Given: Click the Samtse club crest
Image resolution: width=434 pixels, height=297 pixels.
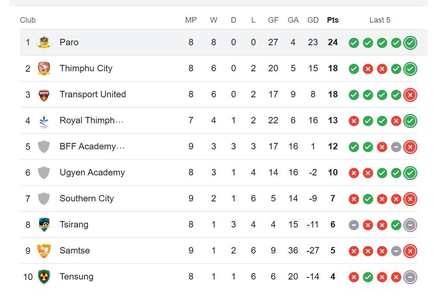Looking at the screenshot, I should pos(44,250).
